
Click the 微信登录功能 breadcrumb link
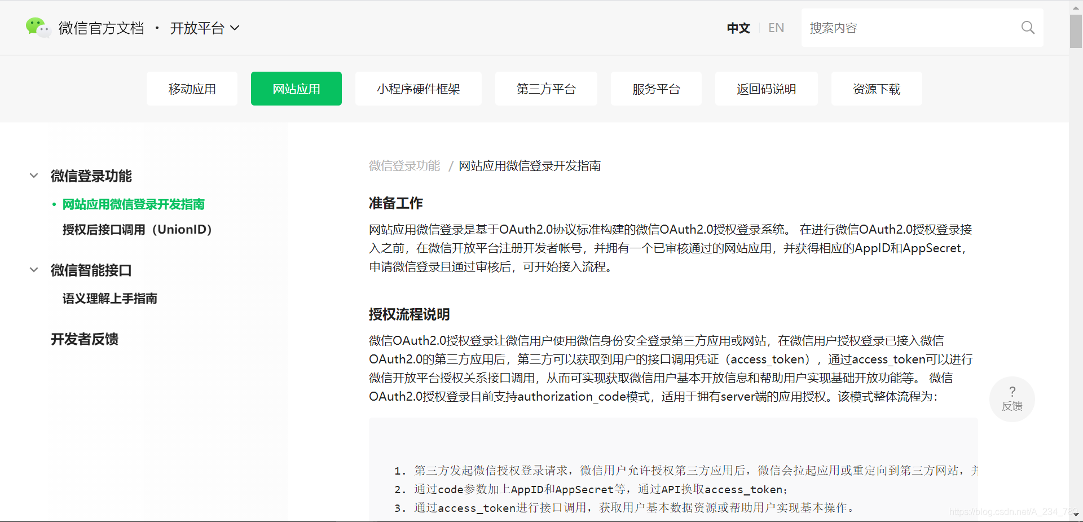click(x=404, y=166)
